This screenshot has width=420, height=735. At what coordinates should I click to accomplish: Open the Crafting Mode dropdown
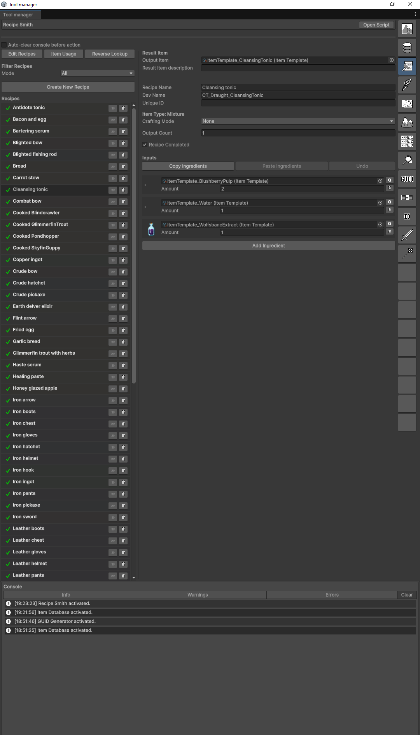[298, 121]
